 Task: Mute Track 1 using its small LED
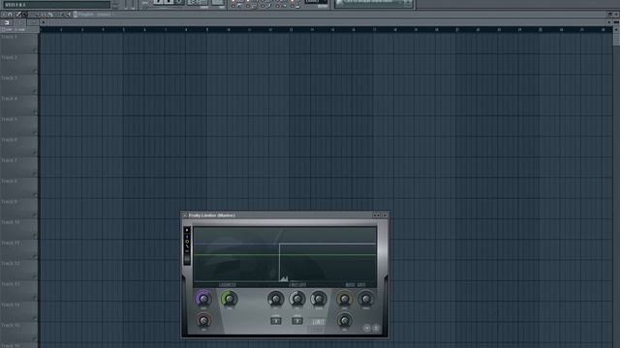[x=35, y=50]
